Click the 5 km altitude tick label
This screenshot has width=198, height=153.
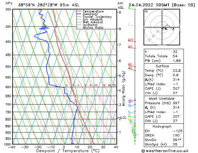pyautogui.click(x=120, y=76)
